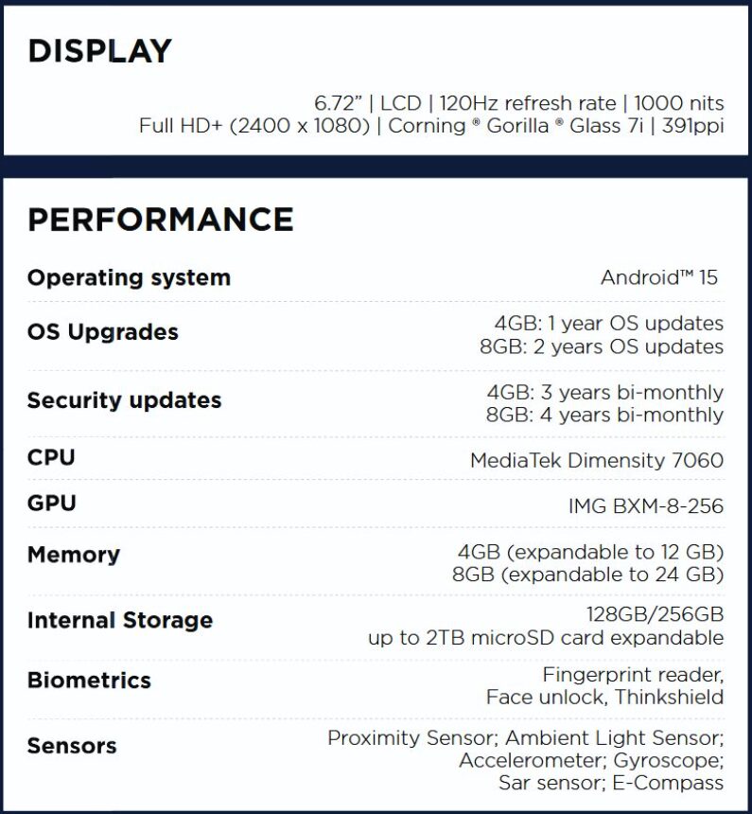Click the PERFORMANCE section heading
752x814 pixels.
[161, 219]
